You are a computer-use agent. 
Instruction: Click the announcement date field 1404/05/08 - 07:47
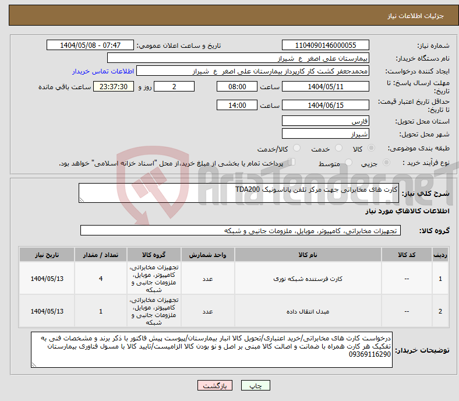[x=90, y=45]
